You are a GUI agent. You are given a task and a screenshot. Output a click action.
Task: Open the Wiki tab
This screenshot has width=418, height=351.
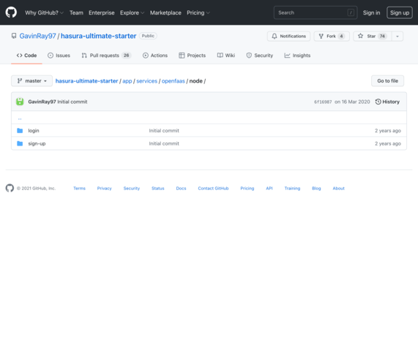coord(226,56)
